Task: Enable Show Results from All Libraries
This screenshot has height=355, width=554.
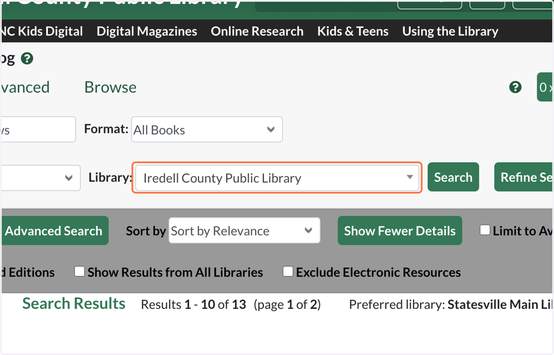Action: (x=79, y=272)
